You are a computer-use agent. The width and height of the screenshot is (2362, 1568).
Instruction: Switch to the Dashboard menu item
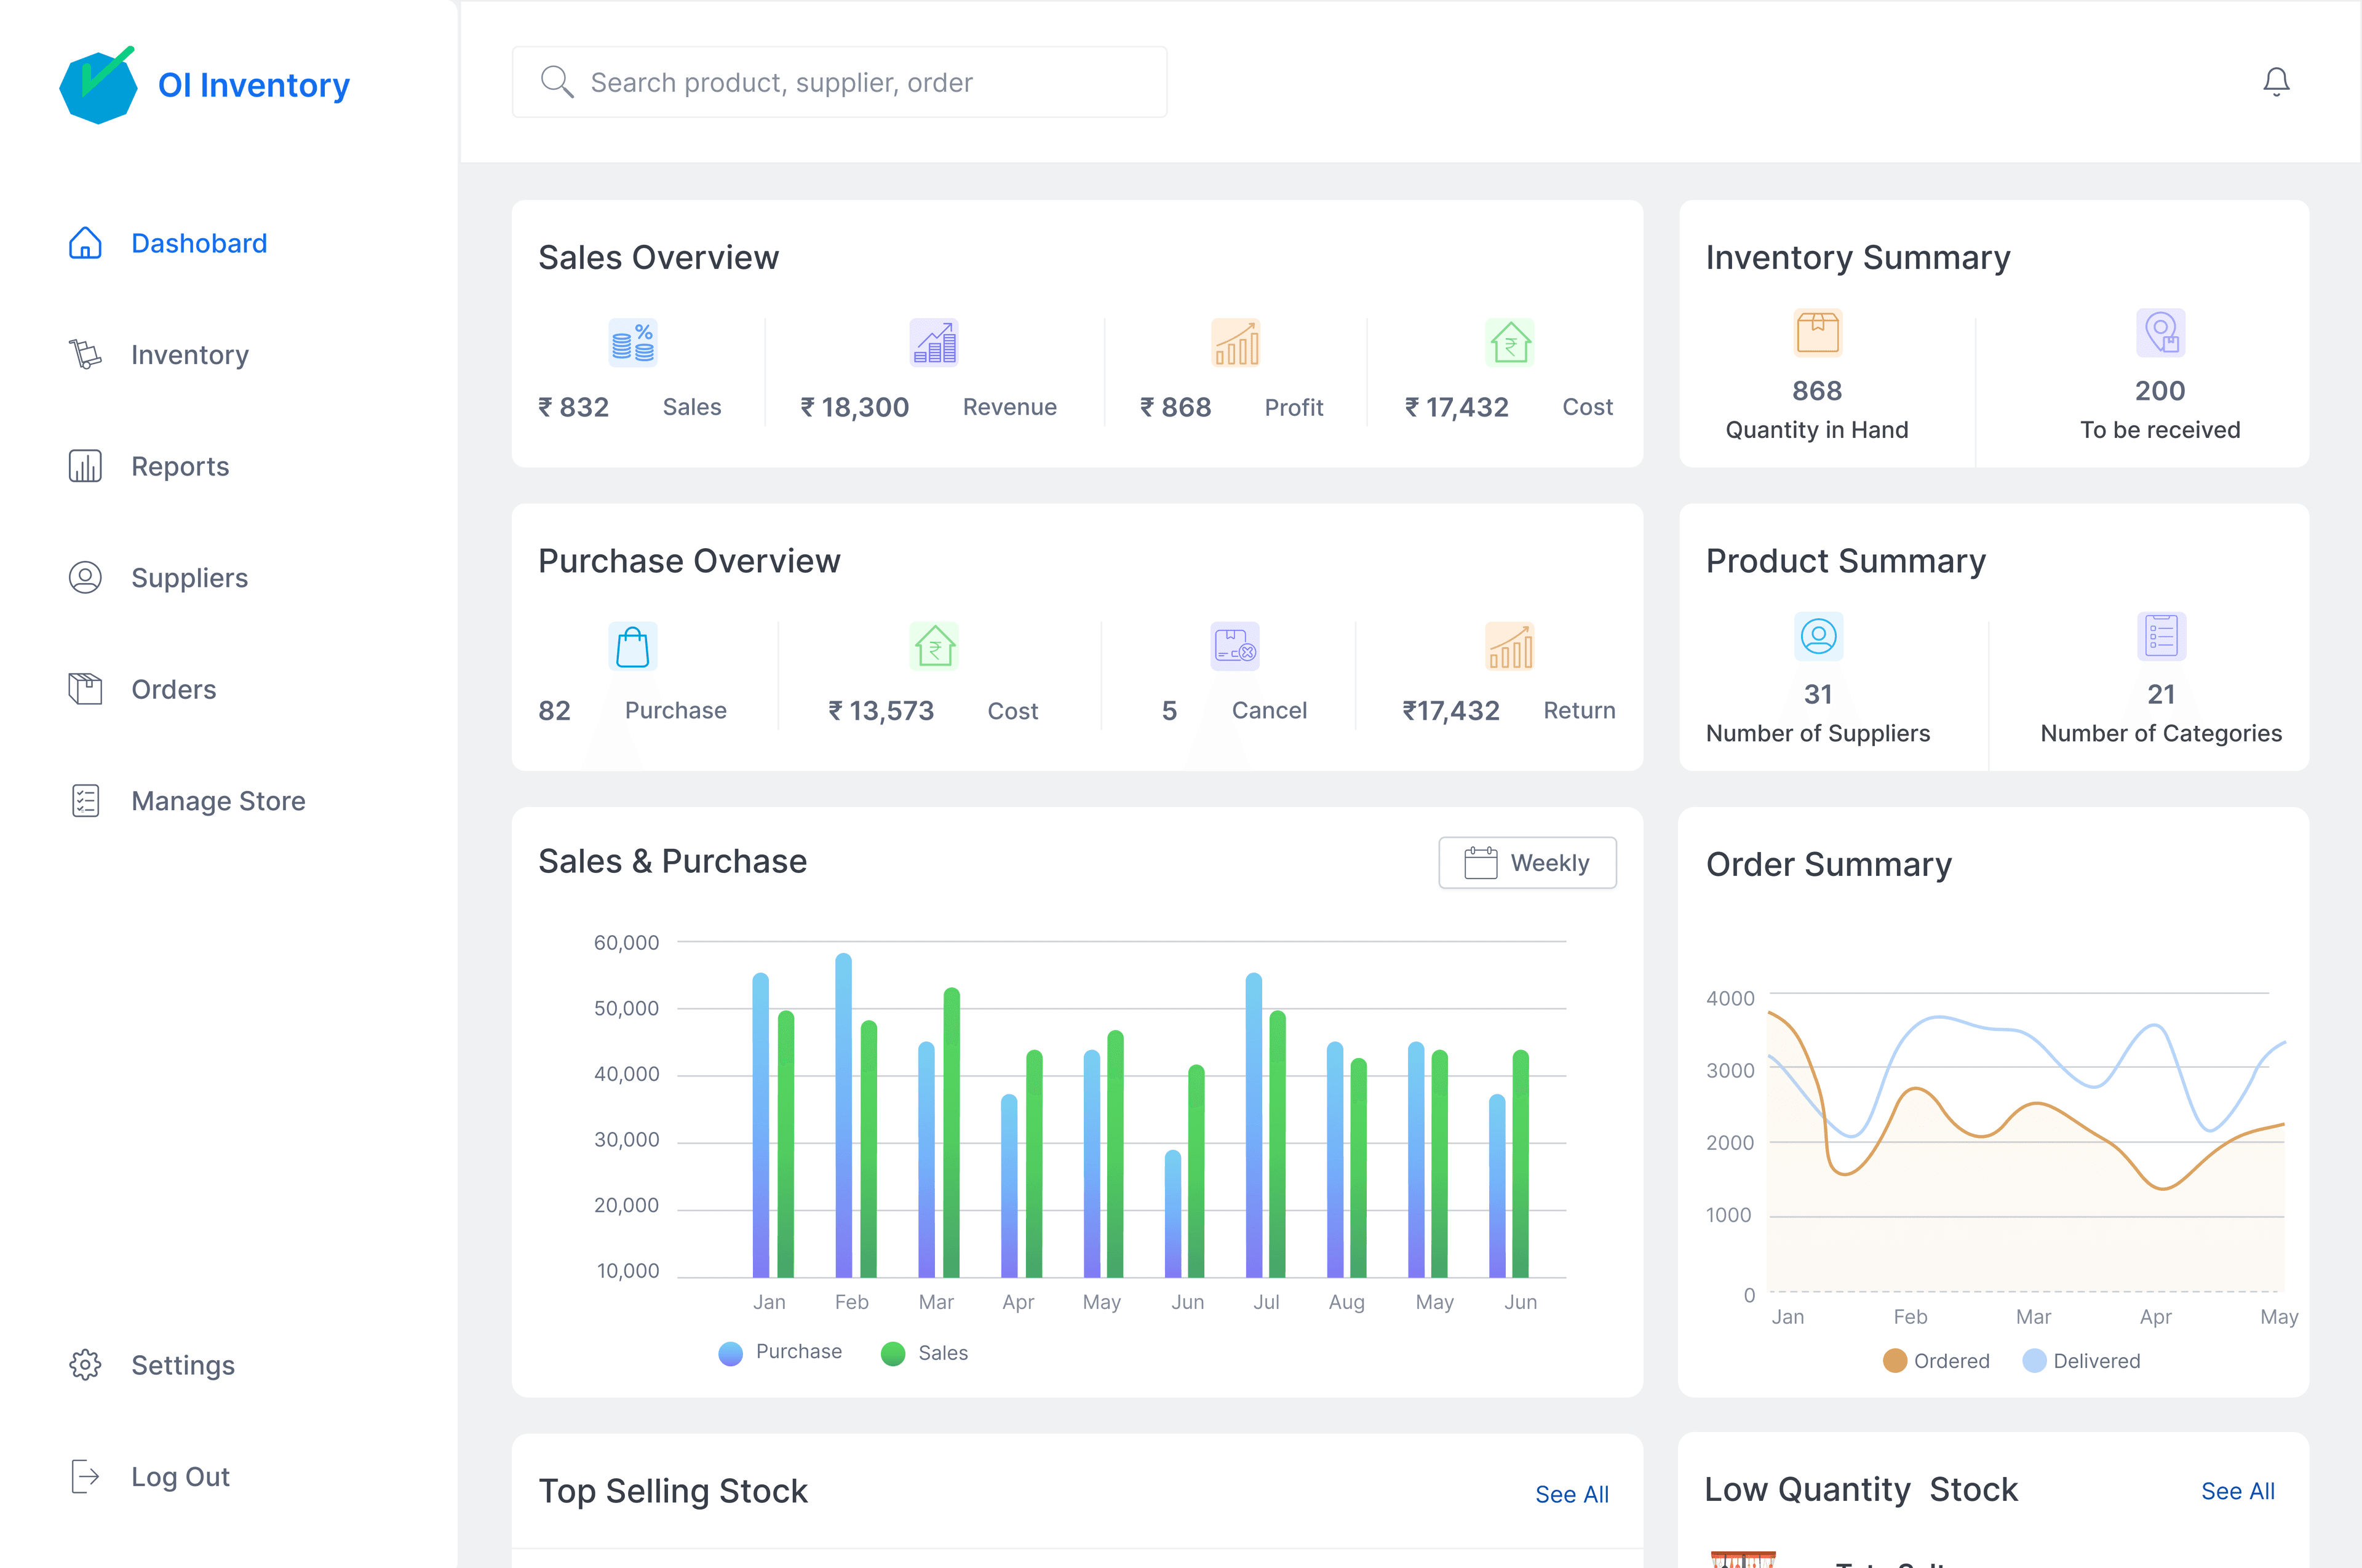[199, 243]
